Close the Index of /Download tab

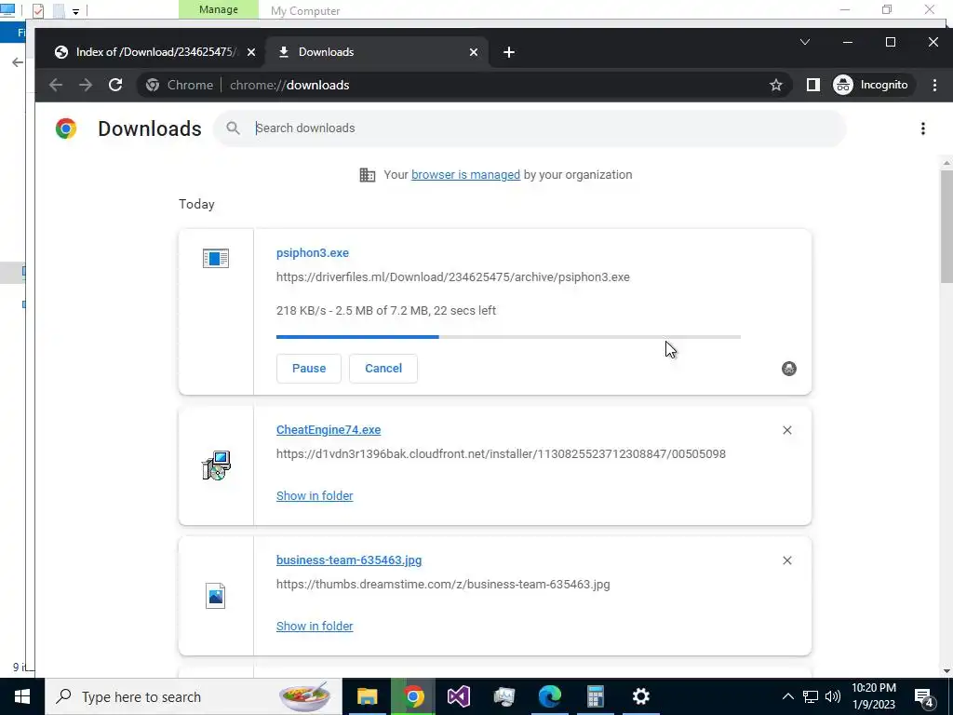pos(251,52)
